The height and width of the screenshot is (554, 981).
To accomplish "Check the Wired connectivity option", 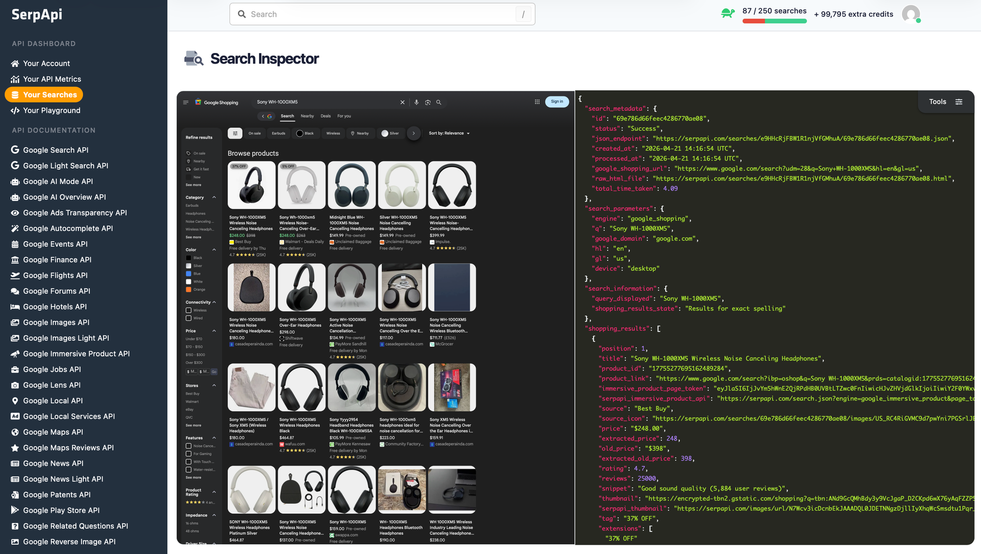I will tap(188, 318).
